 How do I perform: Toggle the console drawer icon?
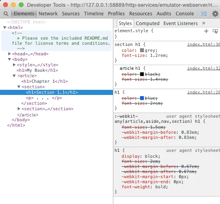pos(204,14)
